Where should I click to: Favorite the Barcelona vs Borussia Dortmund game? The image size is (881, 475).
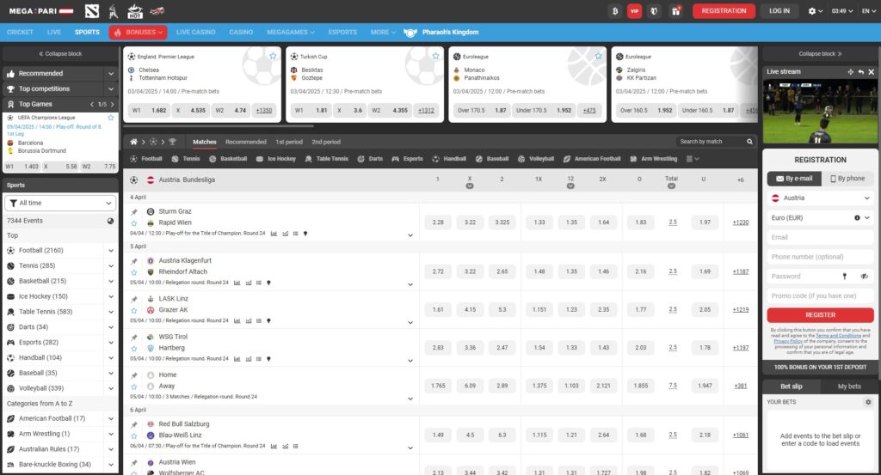[111, 118]
